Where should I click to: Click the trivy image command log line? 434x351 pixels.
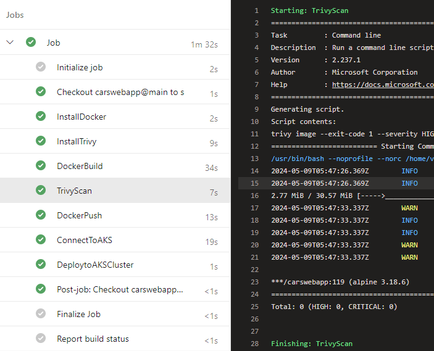(x=352, y=134)
